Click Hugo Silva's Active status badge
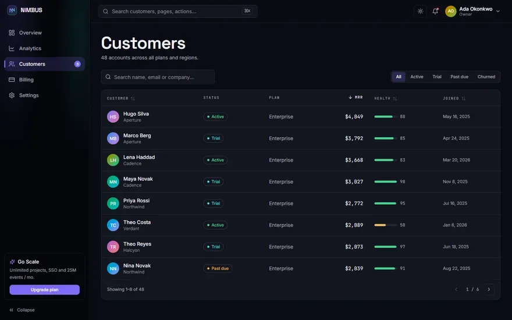 [215, 116]
